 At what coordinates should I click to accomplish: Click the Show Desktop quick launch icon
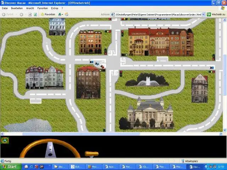(26, 167)
